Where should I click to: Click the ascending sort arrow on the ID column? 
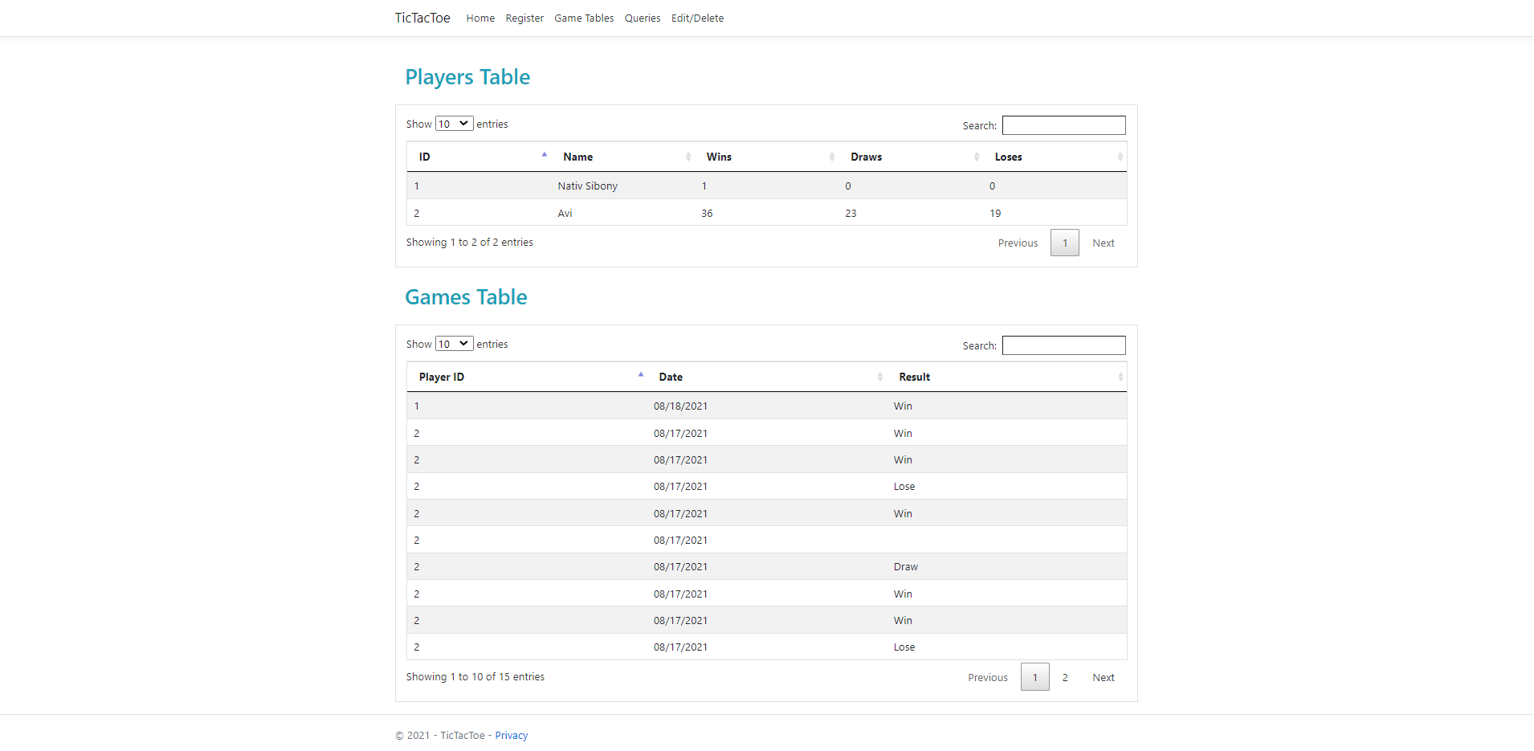point(544,153)
